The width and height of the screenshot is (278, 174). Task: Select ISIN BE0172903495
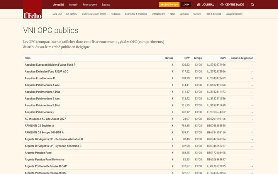(216, 153)
